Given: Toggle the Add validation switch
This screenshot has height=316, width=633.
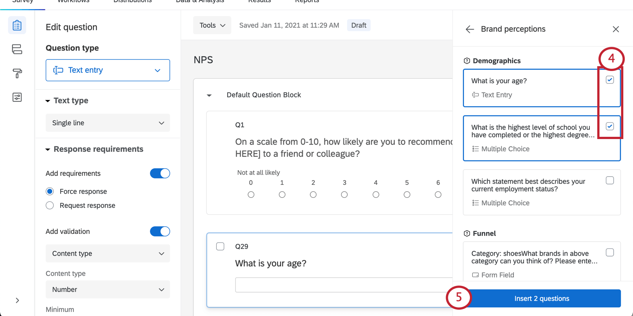Looking at the screenshot, I should pyautogui.click(x=160, y=231).
